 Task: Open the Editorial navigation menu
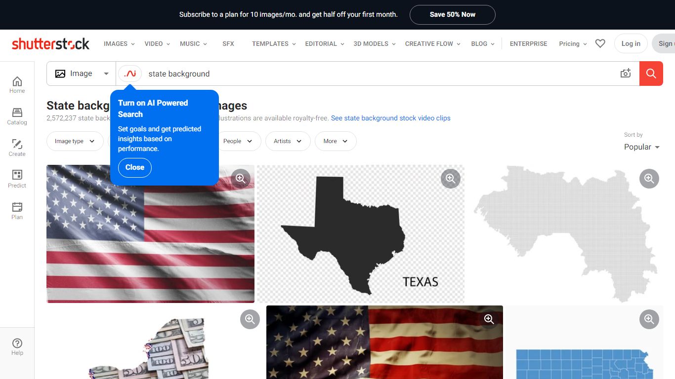(x=324, y=43)
